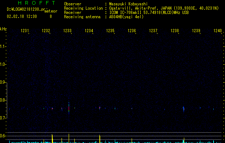
Task: Click the 1.1 frequency axis label
Action: click(x=3, y=46)
